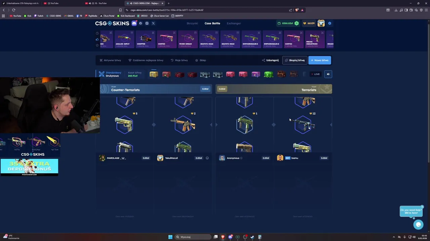Open the Brave Shields icon

coord(297,10)
